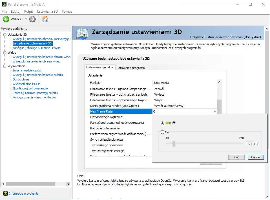Click the Zezwól setting value
The image size is (270, 200).
pyautogui.click(x=159, y=89)
